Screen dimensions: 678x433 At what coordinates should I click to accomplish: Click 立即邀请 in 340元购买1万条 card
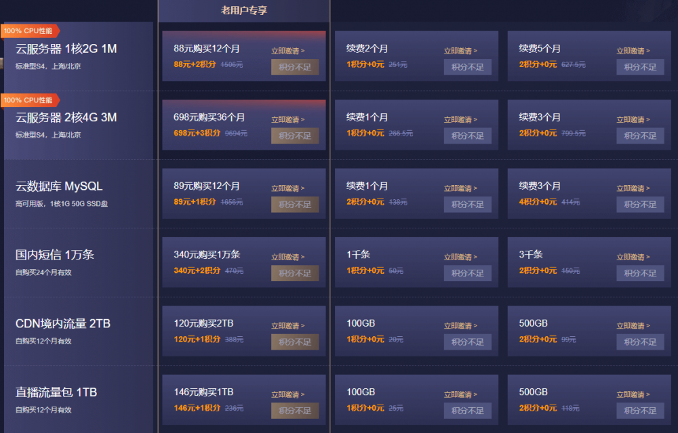coord(287,257)
